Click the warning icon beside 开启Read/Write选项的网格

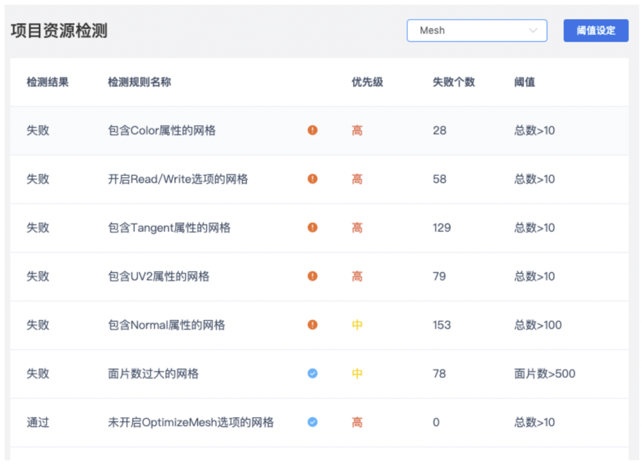(x=312, y=179)
